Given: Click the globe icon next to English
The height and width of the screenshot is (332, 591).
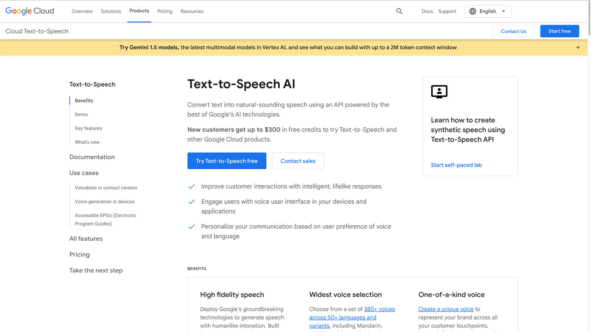Looking at the screenshot, I should tap(472, 11).
